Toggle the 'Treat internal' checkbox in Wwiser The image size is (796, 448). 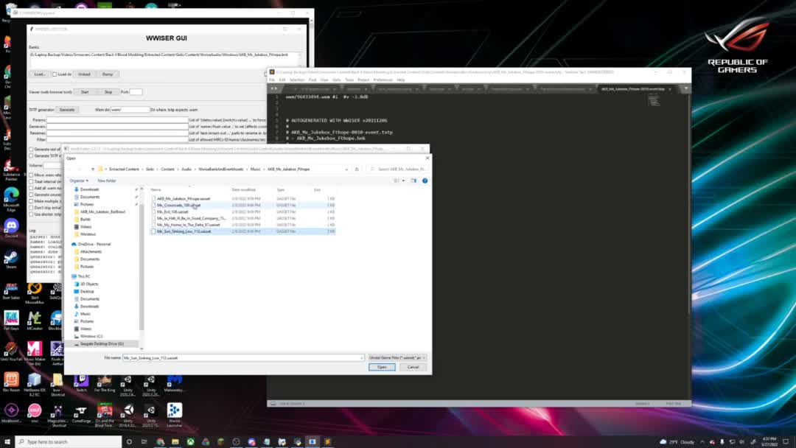point(32,182)
